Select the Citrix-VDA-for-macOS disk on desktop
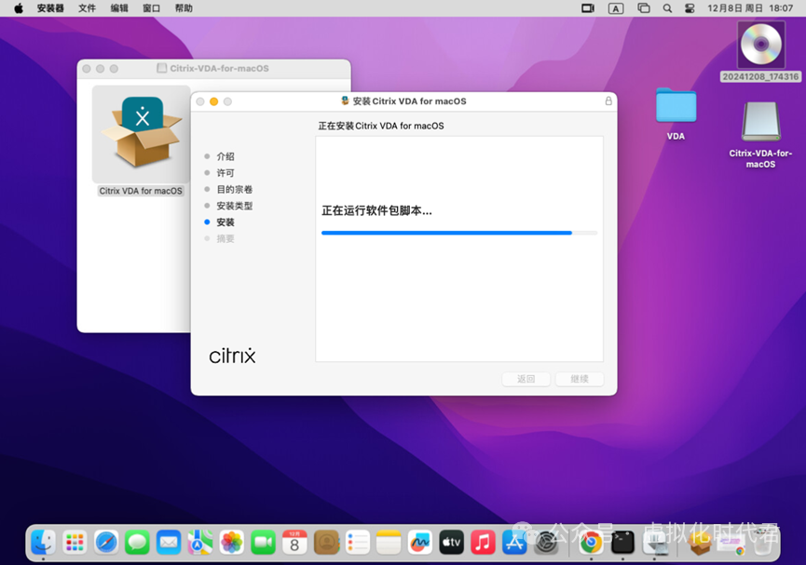The height and width of the screenshot is (565, 806). [x=760, y=135]
